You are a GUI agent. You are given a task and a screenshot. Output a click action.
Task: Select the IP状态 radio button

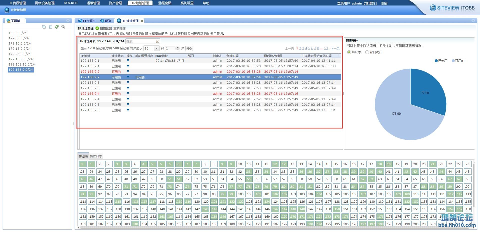(x=349, y=52)
